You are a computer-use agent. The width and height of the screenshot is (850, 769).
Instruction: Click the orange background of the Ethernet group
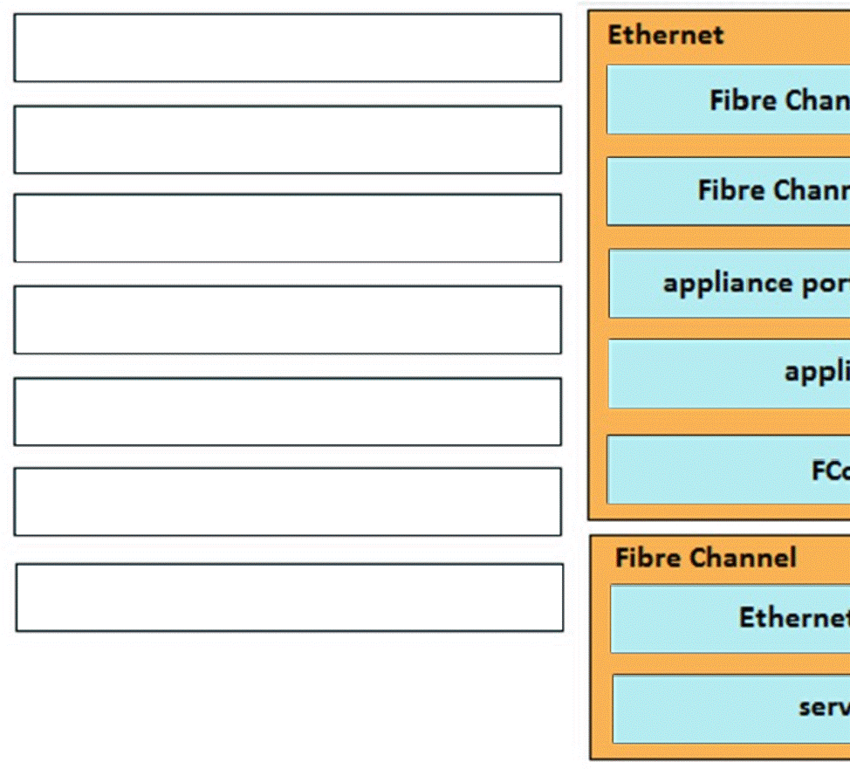click(598, 262)
